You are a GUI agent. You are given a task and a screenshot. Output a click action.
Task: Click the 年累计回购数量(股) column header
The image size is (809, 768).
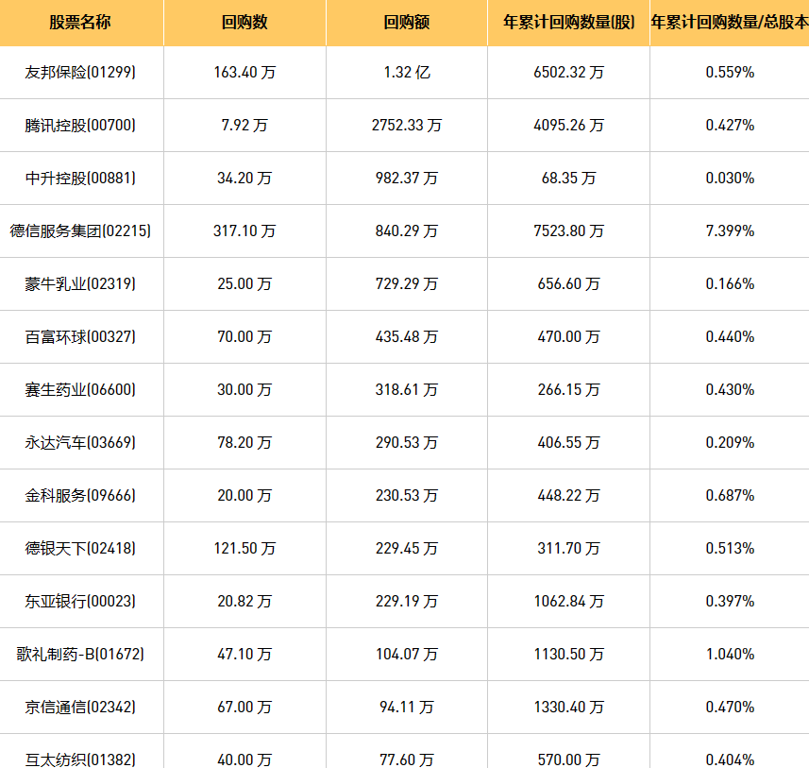(568, 23)
